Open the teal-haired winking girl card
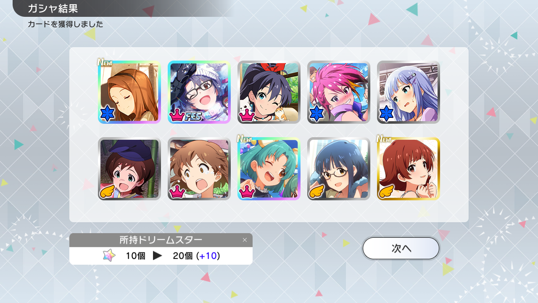 tap(269, 169)
